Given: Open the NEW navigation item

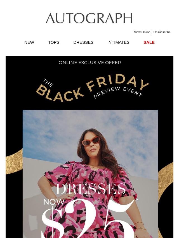Looking at the screenshot, I should tap(29, 42).
